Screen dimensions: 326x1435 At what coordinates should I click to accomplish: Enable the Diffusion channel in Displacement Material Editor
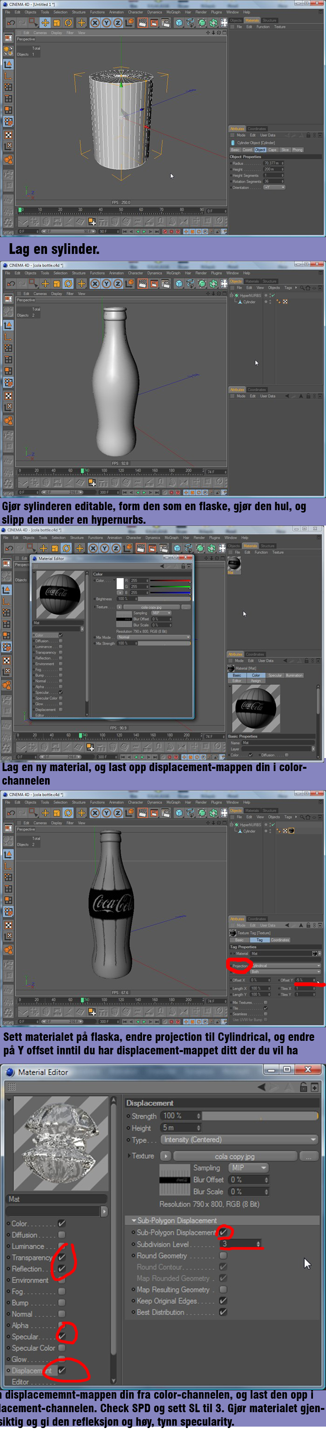tap(62, 1235)
